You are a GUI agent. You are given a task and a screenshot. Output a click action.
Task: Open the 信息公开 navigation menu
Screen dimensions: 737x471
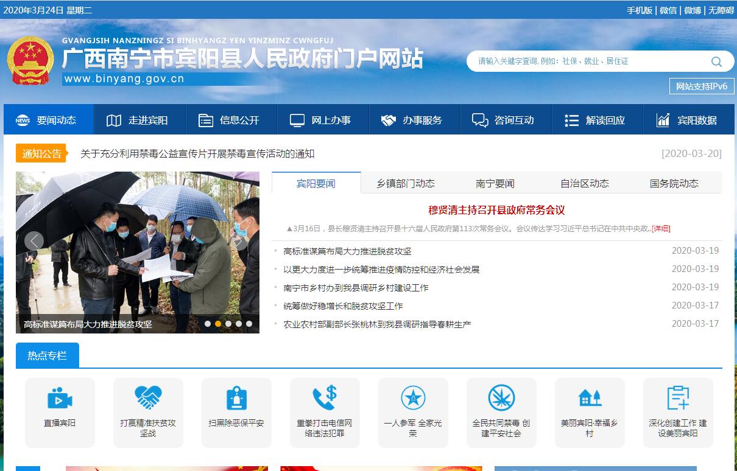pos(231,120)
